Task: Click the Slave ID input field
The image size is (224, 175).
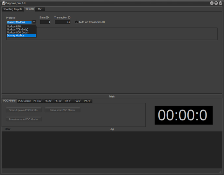Action: 45,22
